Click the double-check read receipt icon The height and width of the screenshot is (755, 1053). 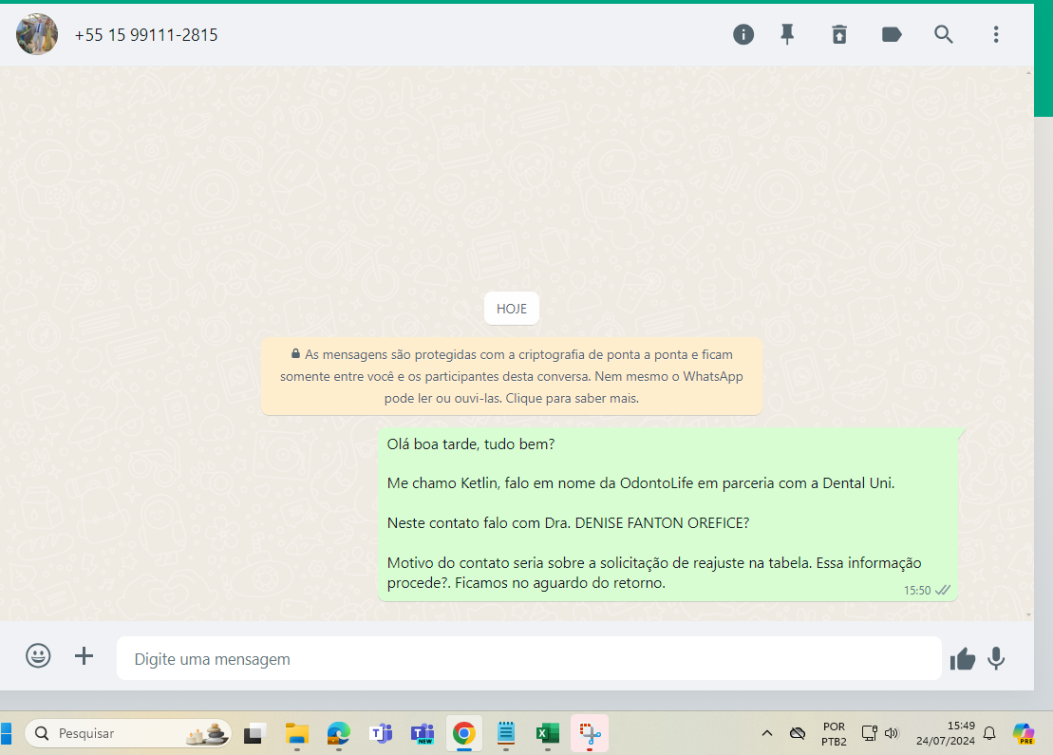click(943, 590)
